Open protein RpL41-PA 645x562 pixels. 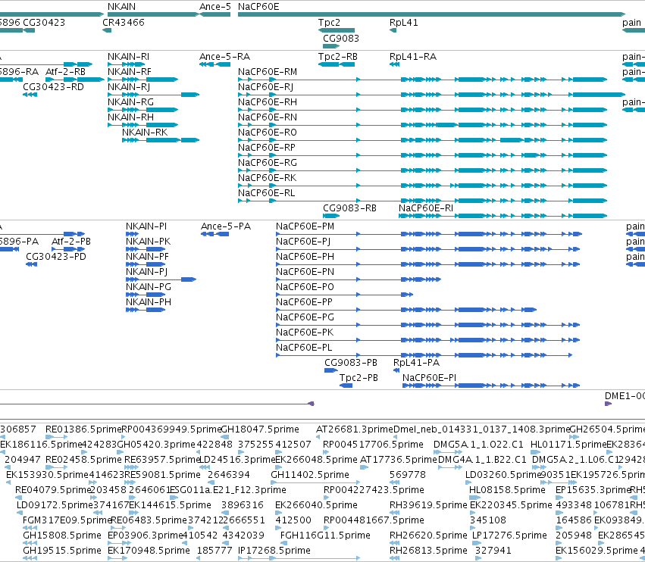(416, 363)
